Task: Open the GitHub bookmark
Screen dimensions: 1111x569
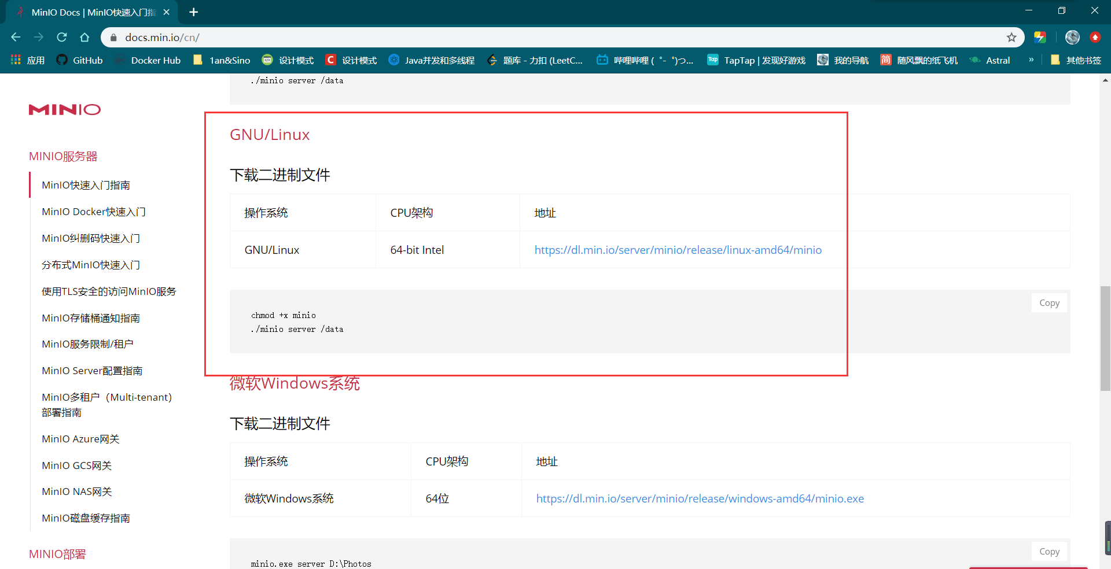Action: pyautogui.click(x=79, y=60)
